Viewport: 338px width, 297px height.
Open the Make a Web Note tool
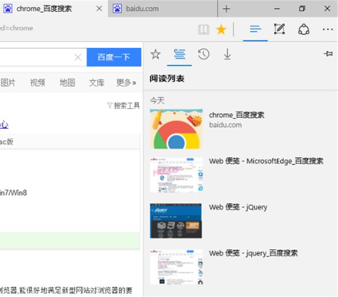tap(279, 29)
